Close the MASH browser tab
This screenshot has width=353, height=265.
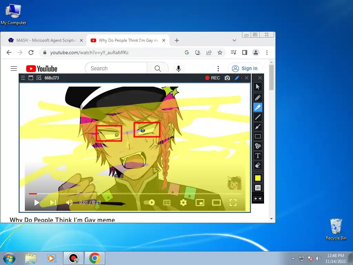[x=81, y=40]
